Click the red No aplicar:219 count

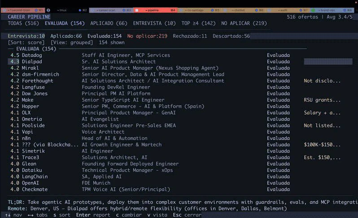tap(147, 36)
